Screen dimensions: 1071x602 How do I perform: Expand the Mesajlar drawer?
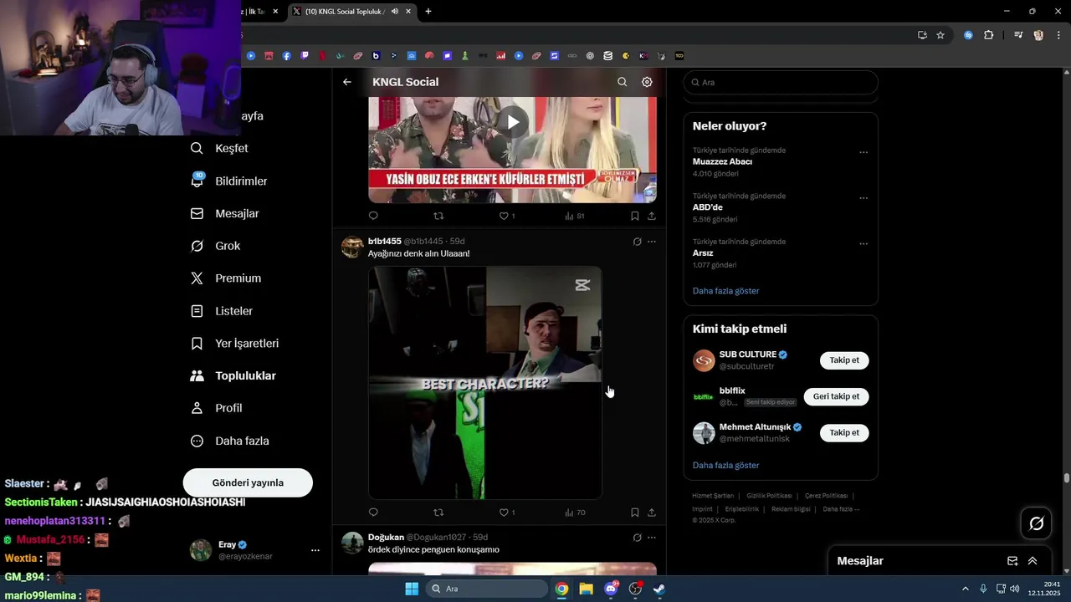[1033, 561]
